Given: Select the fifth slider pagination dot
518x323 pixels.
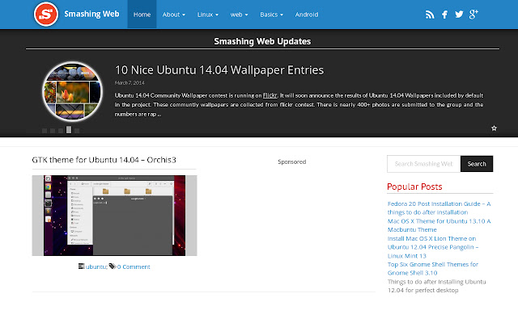Looking at the screenshot, I should [77, 131].
